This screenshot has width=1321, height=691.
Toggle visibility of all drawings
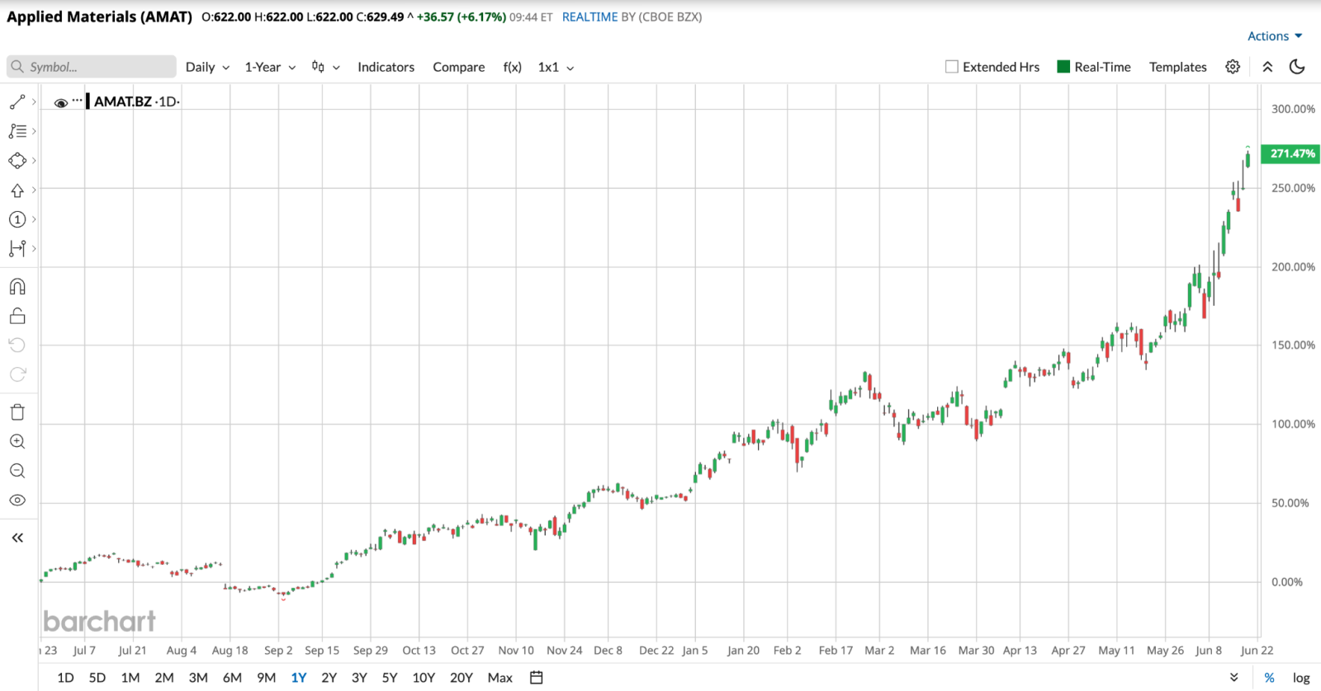[17, 501]
